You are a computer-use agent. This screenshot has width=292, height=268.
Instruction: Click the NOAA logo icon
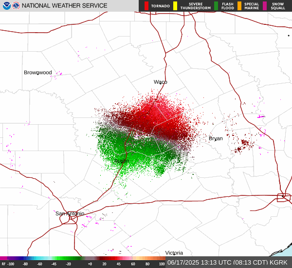pyautogui.click(x=6, y=6)
